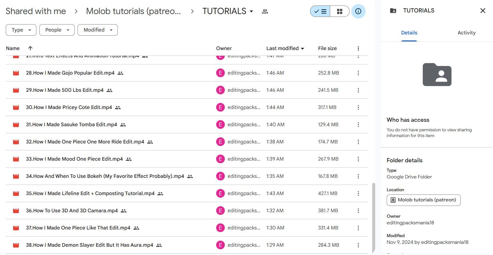The height and width of the screenshot is (255, 493).
Task: Click owner avatar for 38.Demon Slayer Edit row
Action: pyautogui.click(x=220, y=245)
